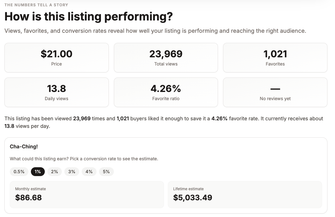The height and width of the screenshot is (217, 335).
Task: Choose the 2% conversion rate
Action: pos(55,172)
